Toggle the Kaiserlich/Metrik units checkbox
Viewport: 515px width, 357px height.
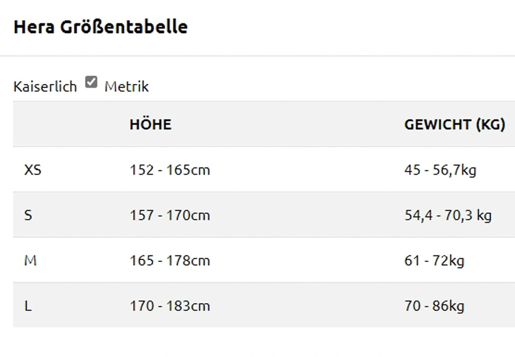coord(91,82)
